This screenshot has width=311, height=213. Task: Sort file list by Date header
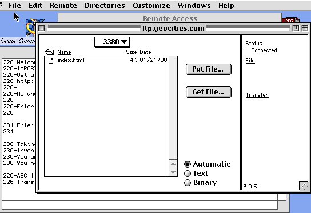pos(145,52)
